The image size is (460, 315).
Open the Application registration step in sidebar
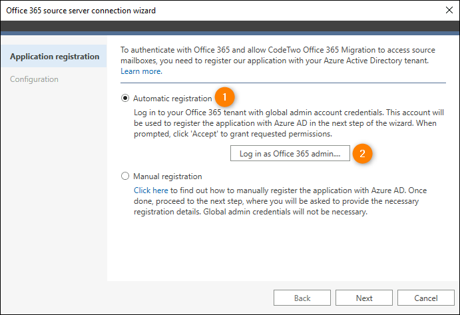pyautogui.click(x=54, y=56)
